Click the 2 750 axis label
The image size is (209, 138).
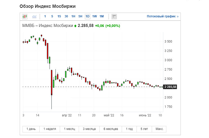pyautogui.click(x=168, y=70)
